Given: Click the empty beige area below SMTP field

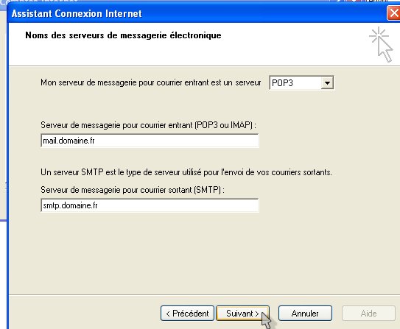Looking at the screenshot, I should click(x=199, y=252).
